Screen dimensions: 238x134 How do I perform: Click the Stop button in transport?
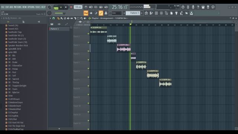(x=66, y=7)
